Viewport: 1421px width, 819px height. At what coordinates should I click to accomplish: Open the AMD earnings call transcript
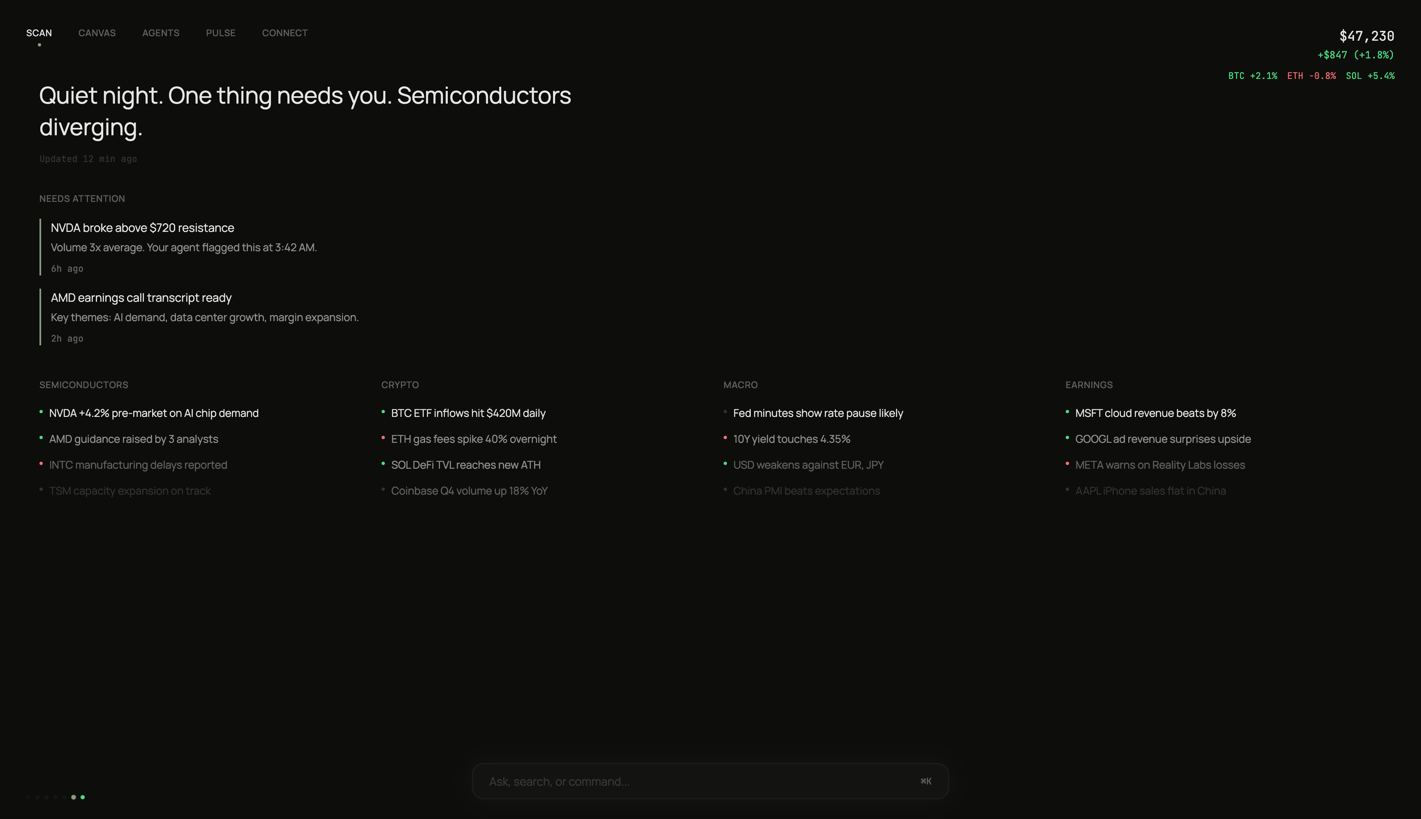pos(141,298)
